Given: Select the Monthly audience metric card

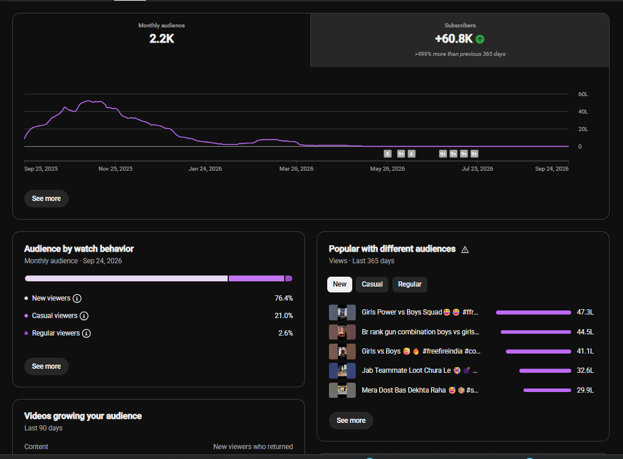Looking at the screenshot, I should point(161,40).
